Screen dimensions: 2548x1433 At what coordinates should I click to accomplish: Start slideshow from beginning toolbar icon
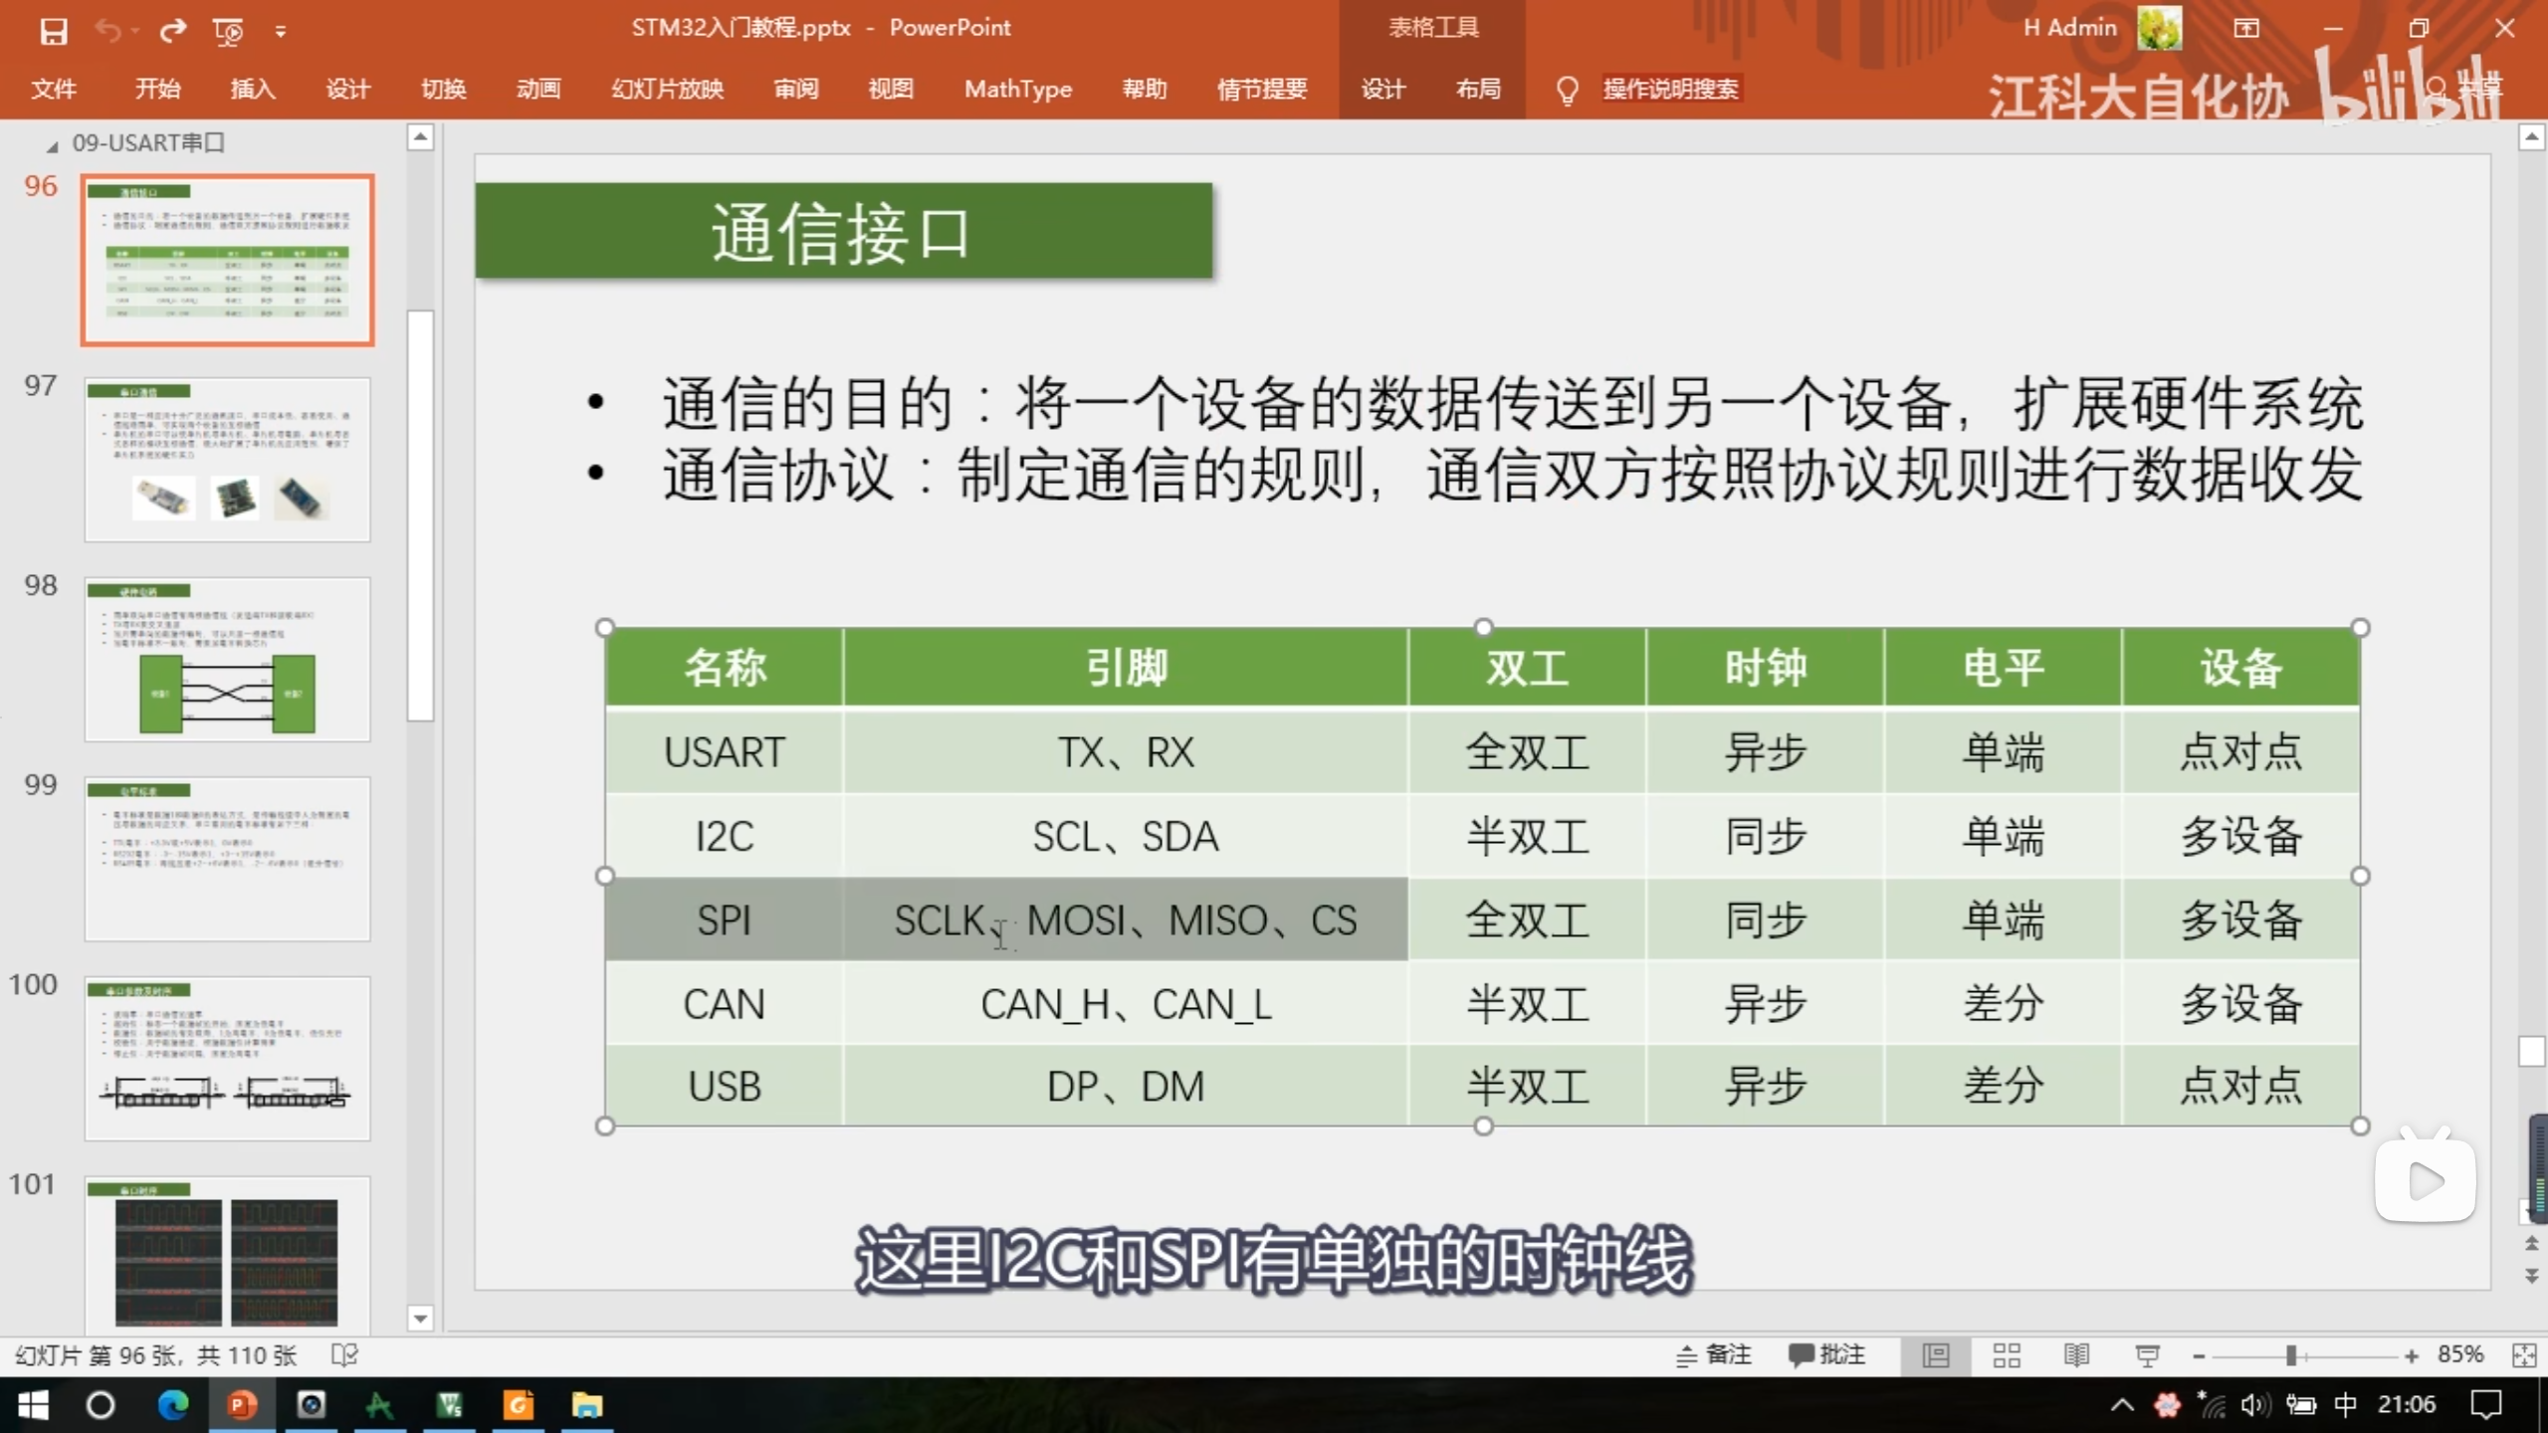(228, 31)
